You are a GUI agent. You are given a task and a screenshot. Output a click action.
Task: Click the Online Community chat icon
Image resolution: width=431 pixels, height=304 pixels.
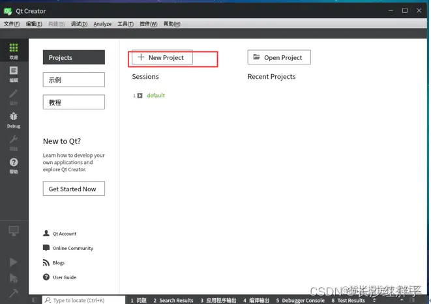(46, 248)
